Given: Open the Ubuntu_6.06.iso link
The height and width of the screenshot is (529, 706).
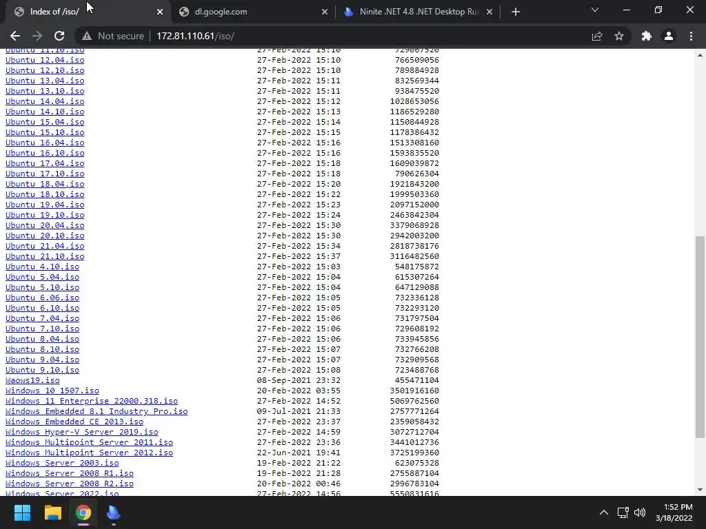Looking at the screenshot, I should click(42, 298).
